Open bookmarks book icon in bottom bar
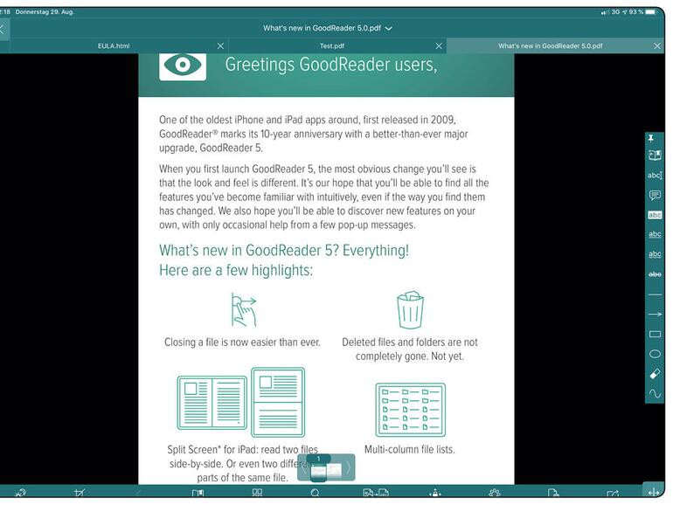This screenshot has width=673, height=505. coord(198,493)
